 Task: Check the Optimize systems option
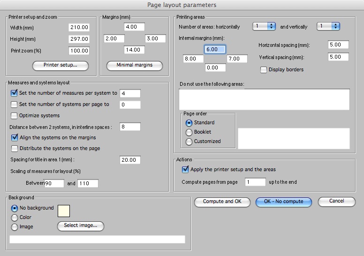click(x=14, y=116)
